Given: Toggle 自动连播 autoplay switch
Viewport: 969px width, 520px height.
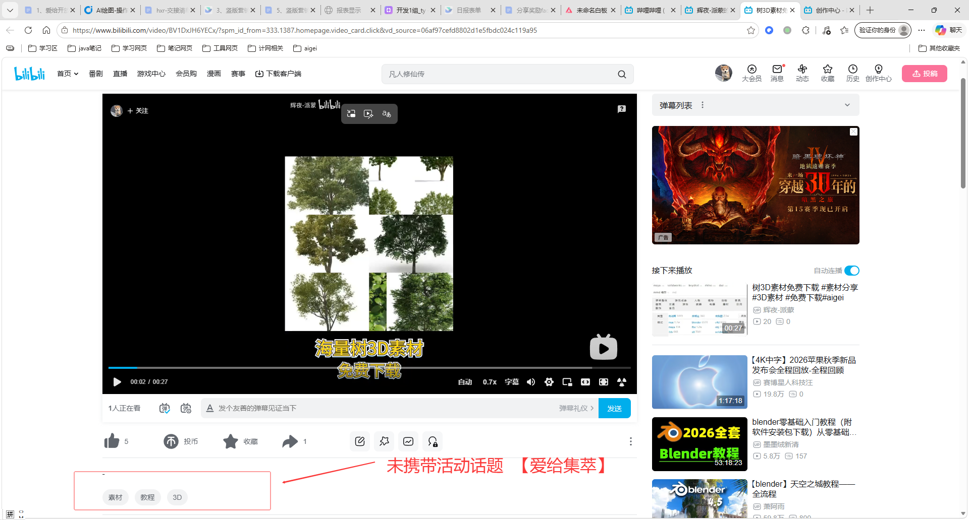Looking at the screenshot, I should [852, 271].
